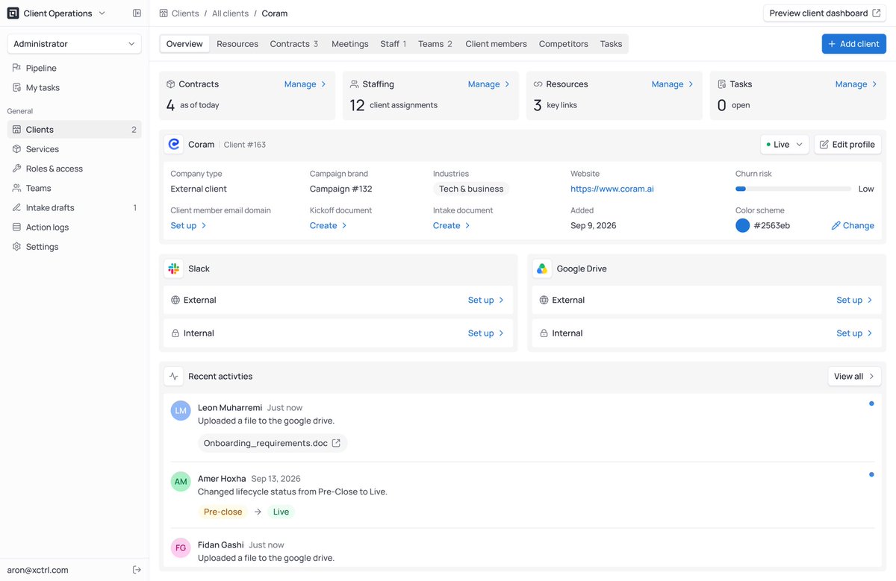This screenshot has width=896, height=581.
Task: Click the Coram company logo
Action: pyautogui.click(x=174, y=144)
